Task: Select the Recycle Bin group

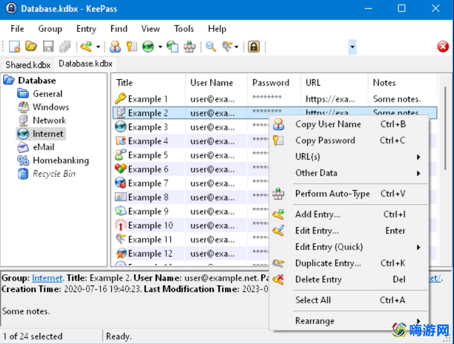Action: [54, 174]
